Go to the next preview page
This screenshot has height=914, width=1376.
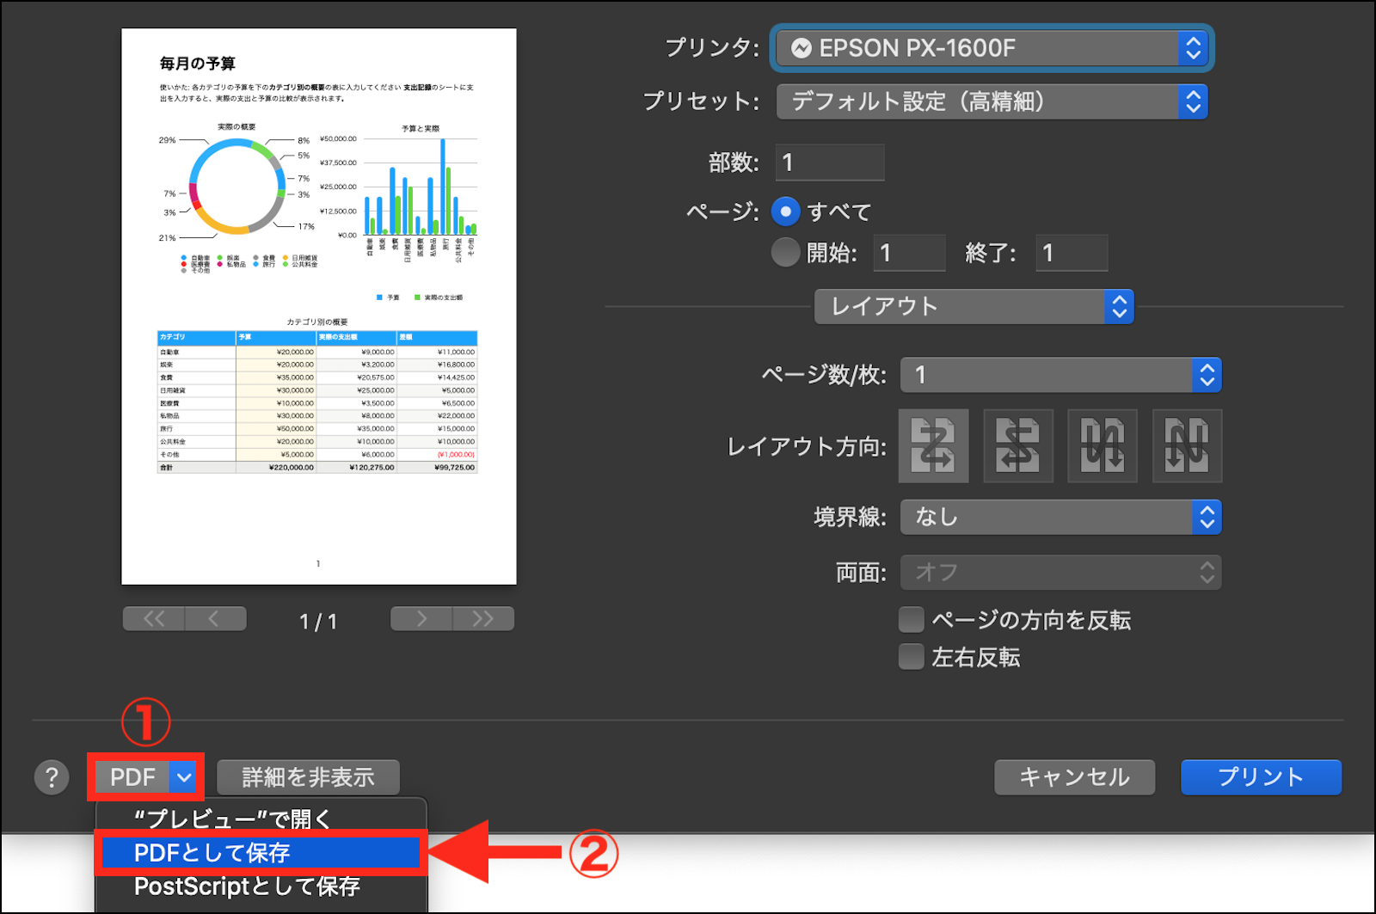pyautogui.click(x=421, y=619)
